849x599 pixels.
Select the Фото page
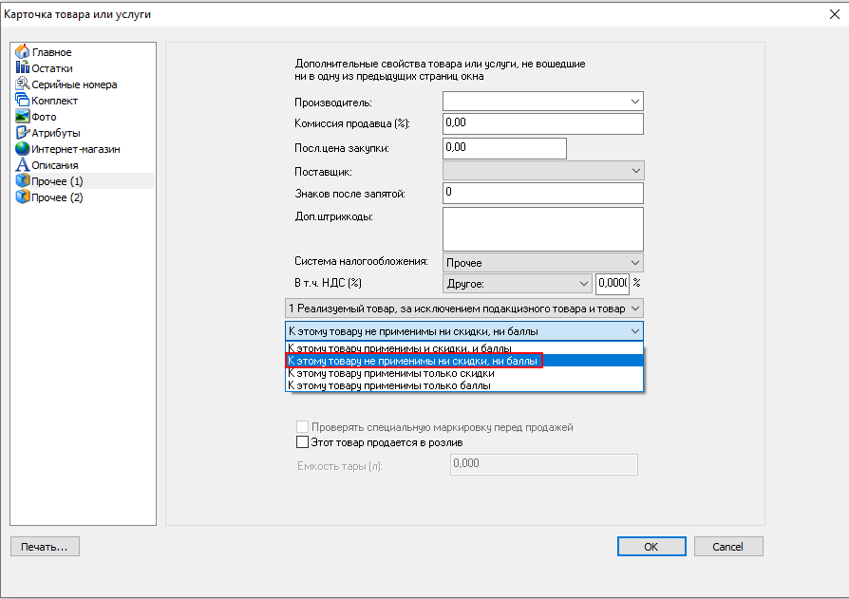click(44, 118)
